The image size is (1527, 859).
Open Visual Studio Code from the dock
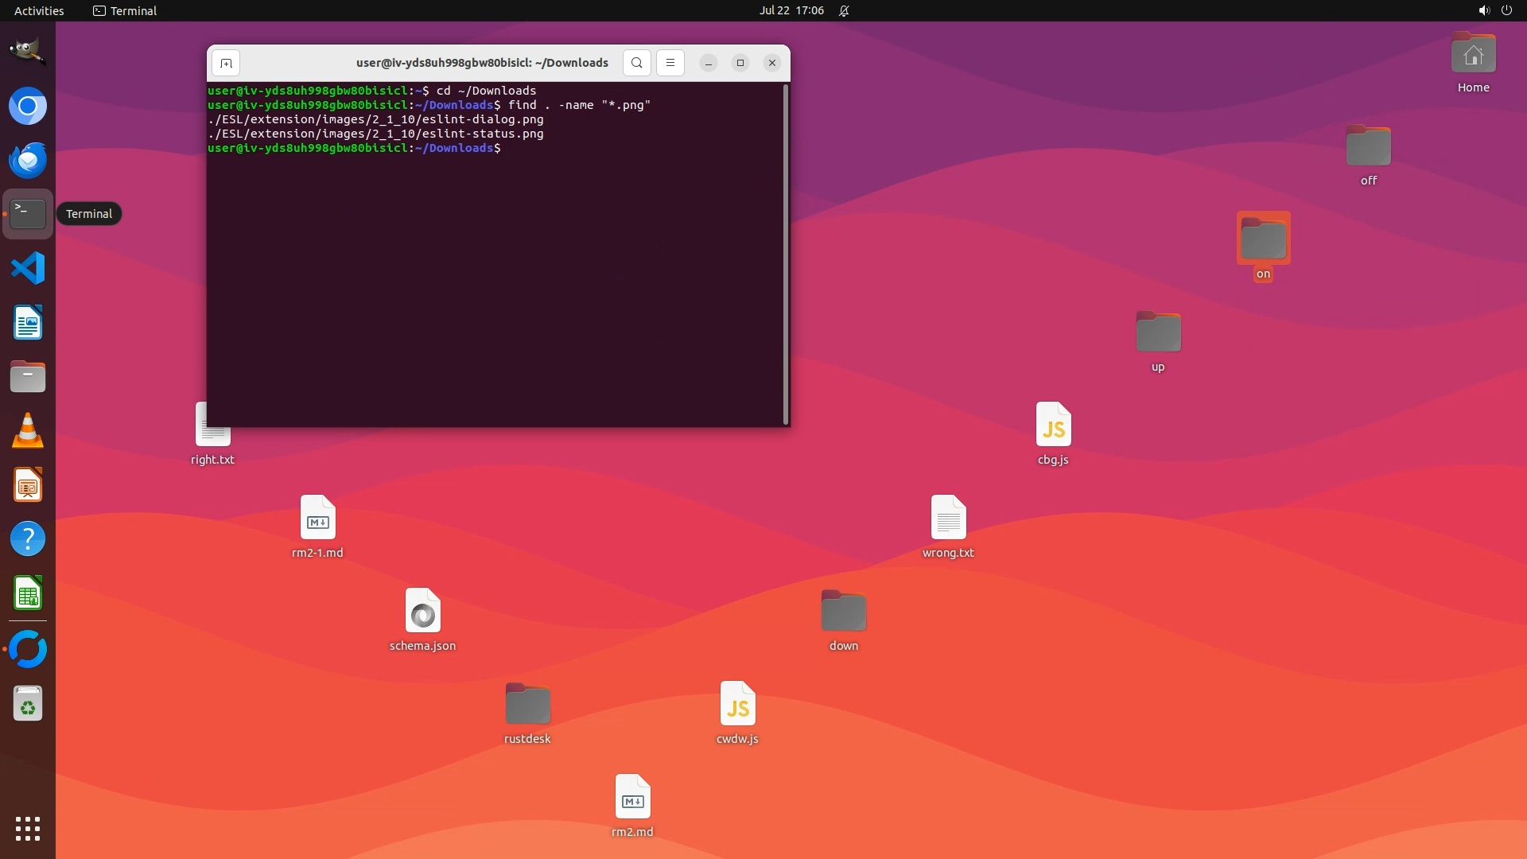(x=28, y=268)
